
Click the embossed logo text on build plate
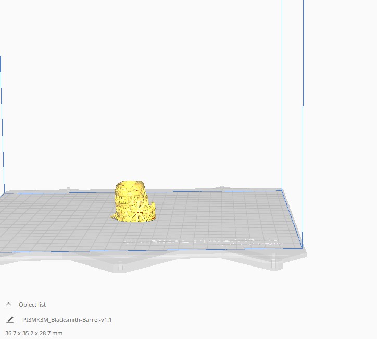point(202,242)
